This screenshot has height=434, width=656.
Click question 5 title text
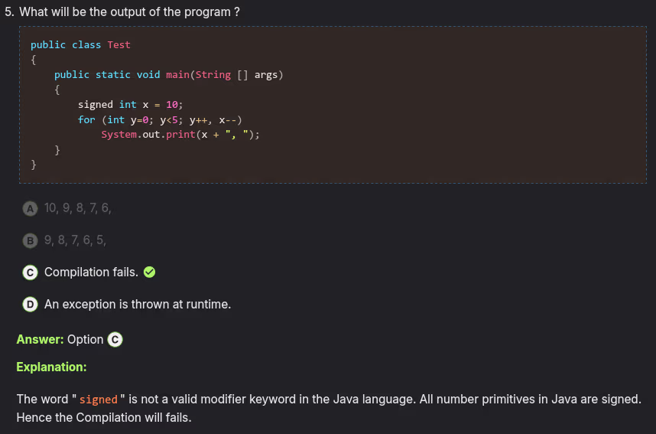click(122, 12)
